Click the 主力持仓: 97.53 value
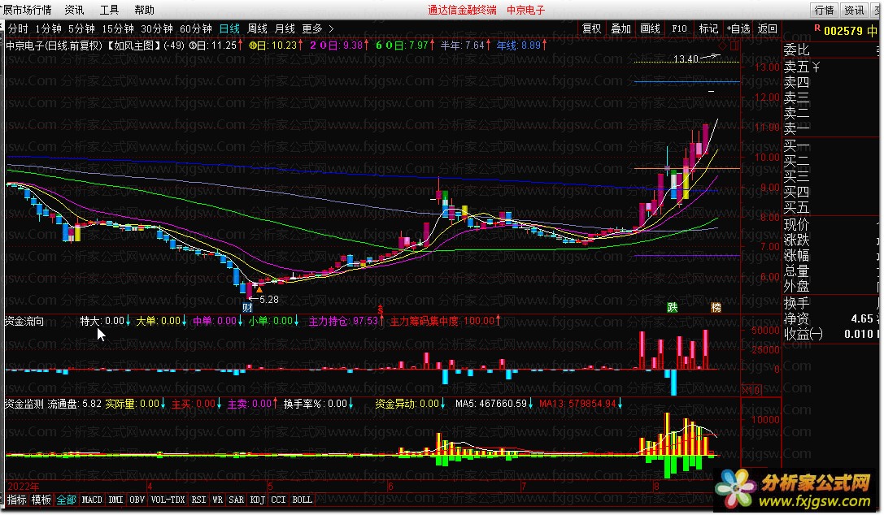Image resolution: width=884 pixels, height=515 pixels. tap(343, 321)
